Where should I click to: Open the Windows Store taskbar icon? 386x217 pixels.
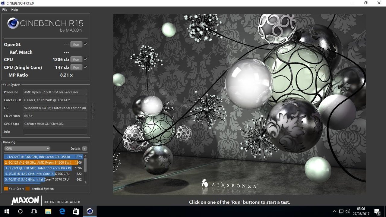76,211
